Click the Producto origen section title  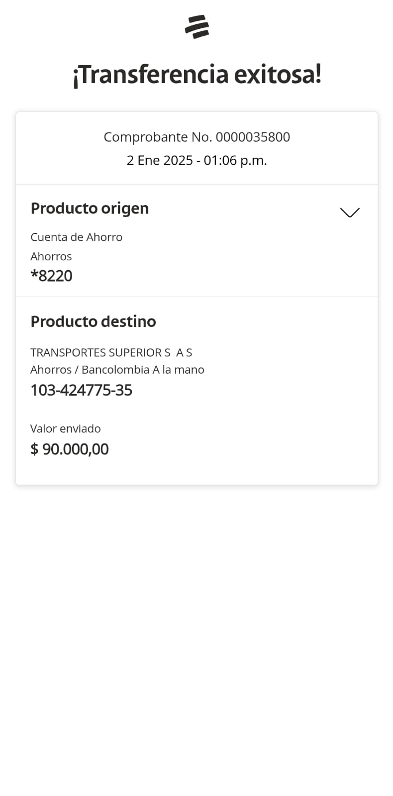click(90, 208)
